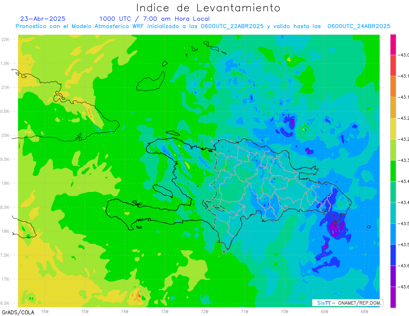Click the '22N' latitude axis label
409x316 pixels.
point(5,40)
